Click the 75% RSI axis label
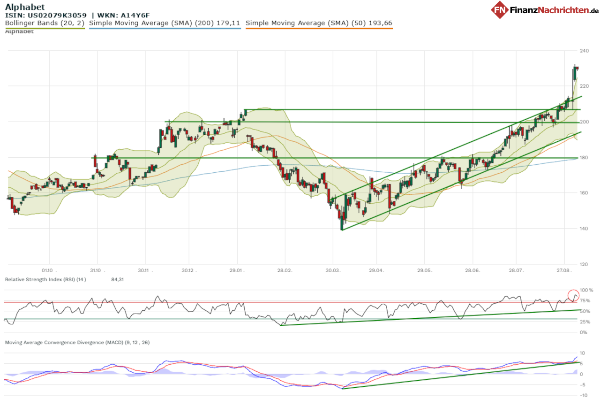 pos(585,301)
